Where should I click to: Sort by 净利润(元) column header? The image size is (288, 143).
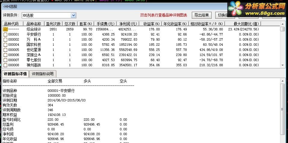click(128, 24)
